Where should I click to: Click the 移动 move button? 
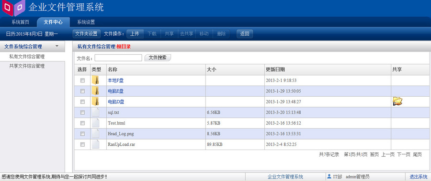point(204,34)
